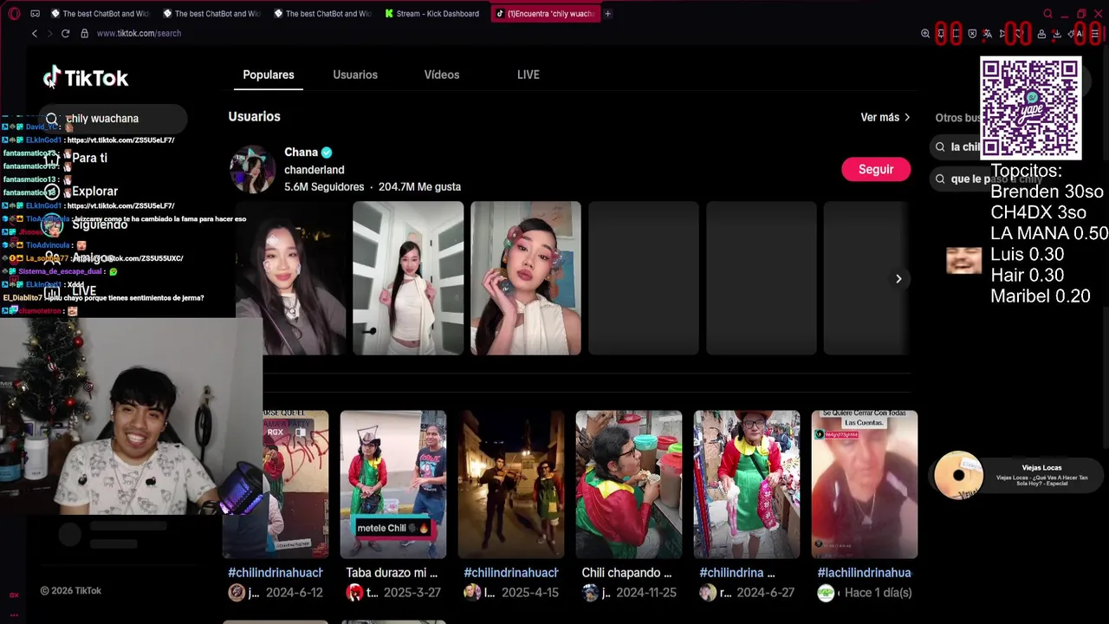The height and width of the screenshot is (624, 1109).
Task: Click the search tabs magnifier in title bar
Action: coord(1047,14)
